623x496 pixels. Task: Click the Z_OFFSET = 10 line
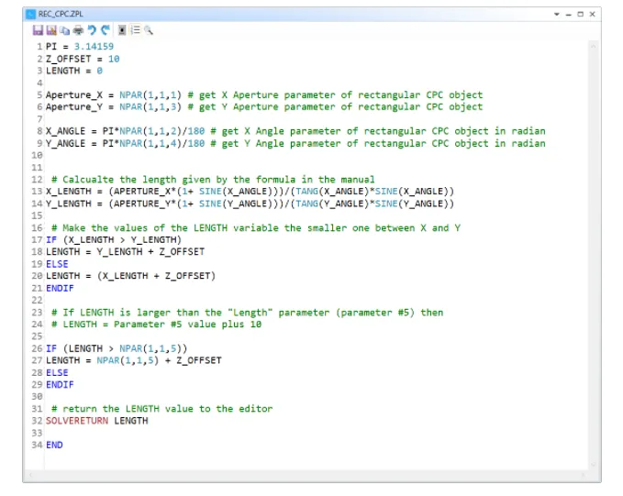click(x=83, y=58)
